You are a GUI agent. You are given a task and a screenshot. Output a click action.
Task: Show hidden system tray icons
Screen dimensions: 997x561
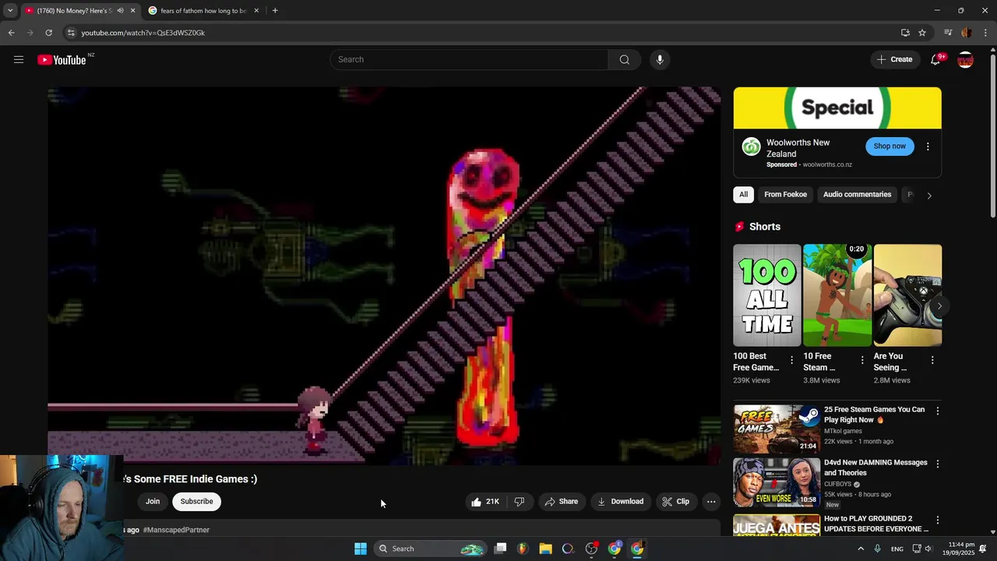(861, 549)
